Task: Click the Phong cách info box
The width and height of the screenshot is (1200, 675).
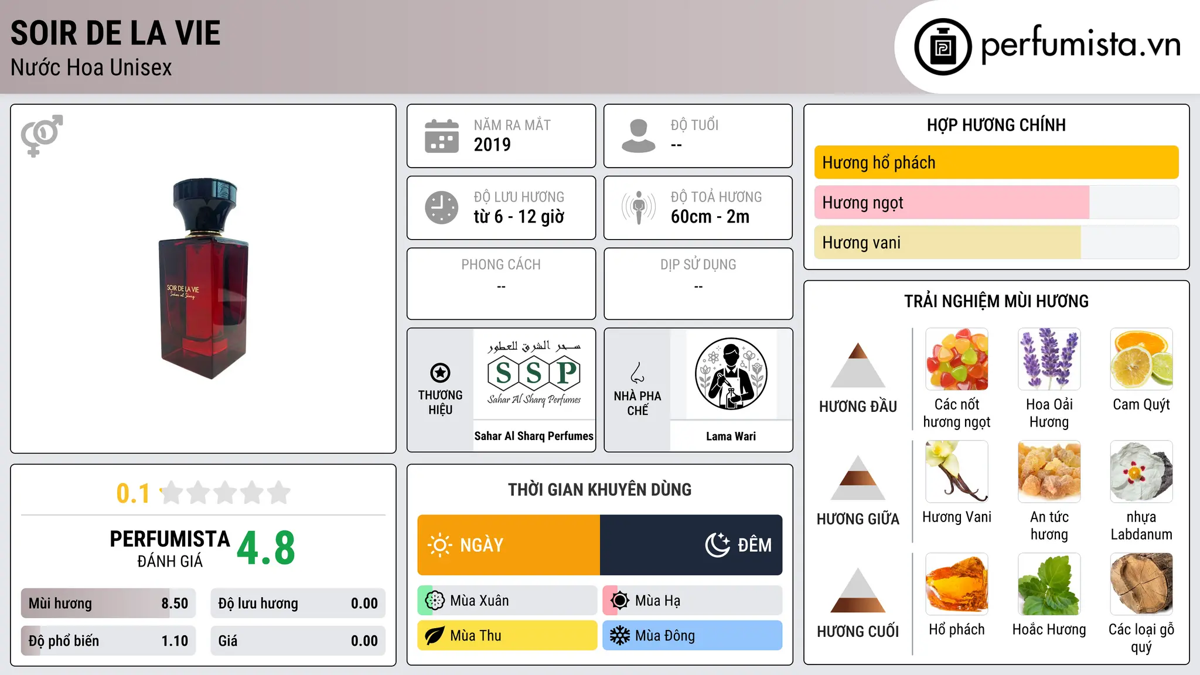Action: [x=501, y=284]
